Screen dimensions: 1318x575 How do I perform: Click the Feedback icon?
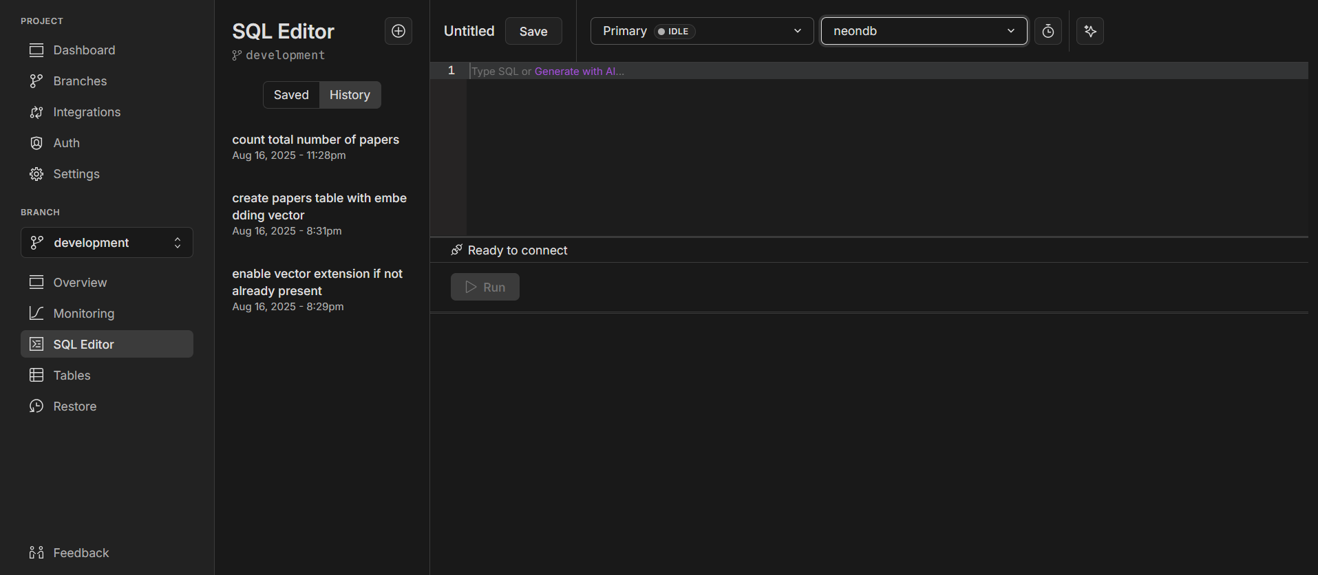point(36,553)
